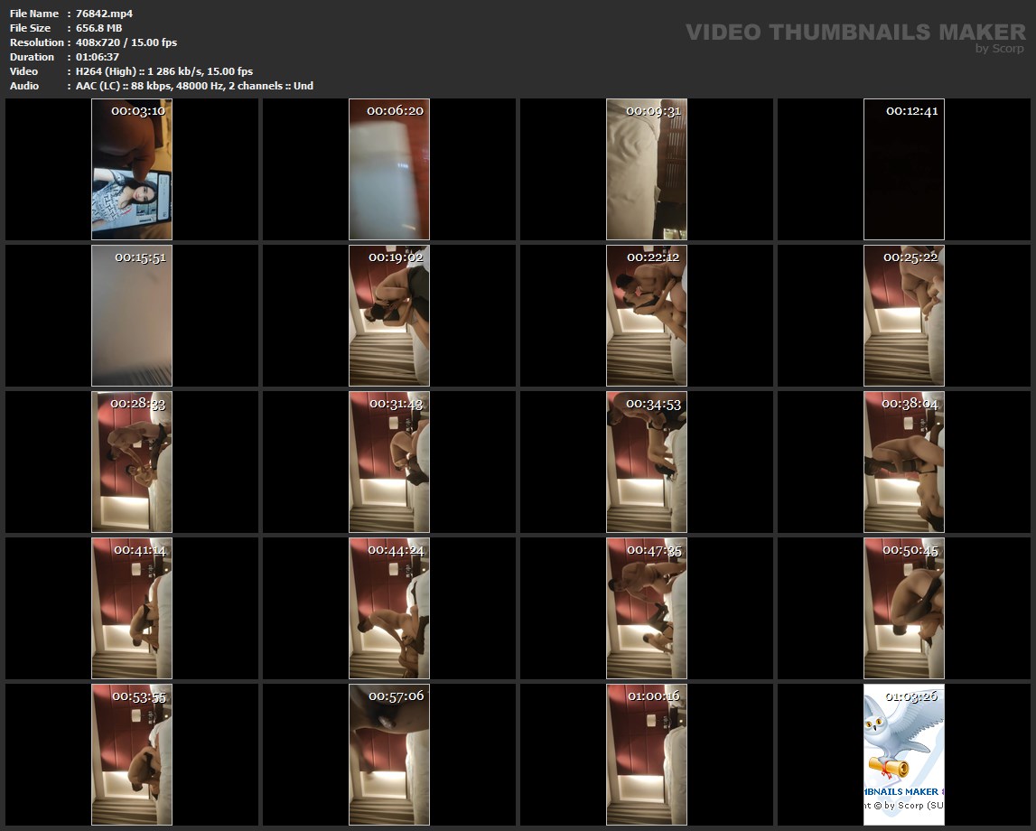Open the frame labeled 00:19:02
Image resolution: width=1036 pixels, height=831 pixels.
(x=389, y=315)
